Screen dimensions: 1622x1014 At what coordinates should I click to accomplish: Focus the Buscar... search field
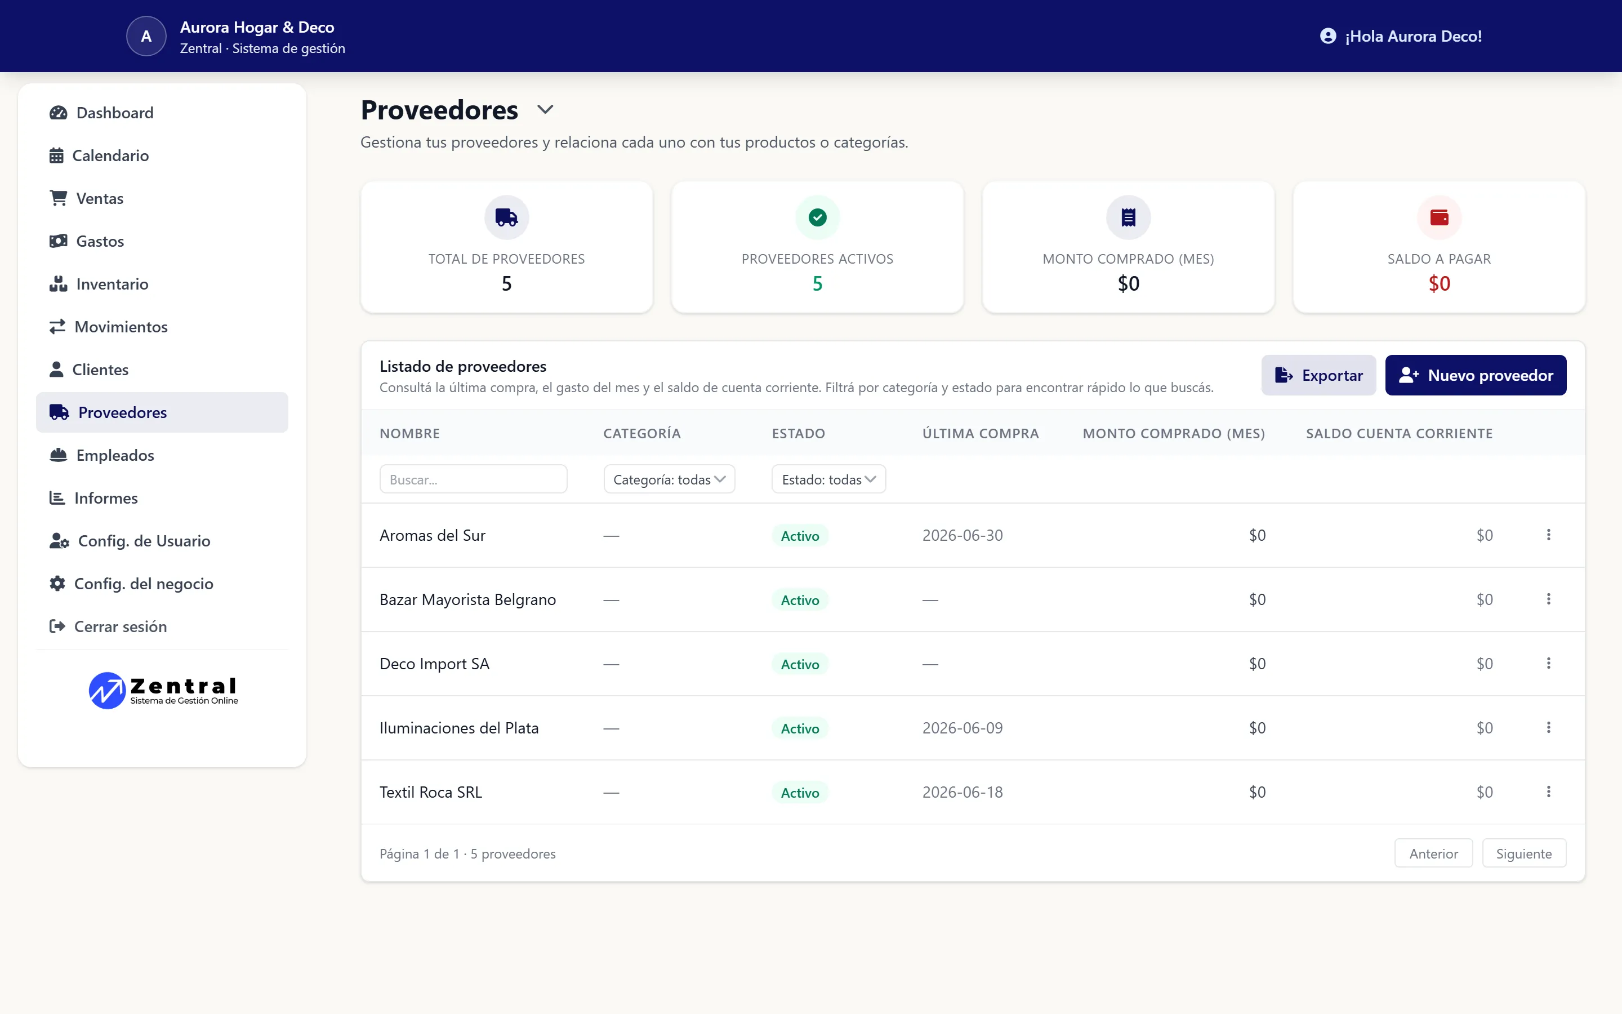[473, 479]
